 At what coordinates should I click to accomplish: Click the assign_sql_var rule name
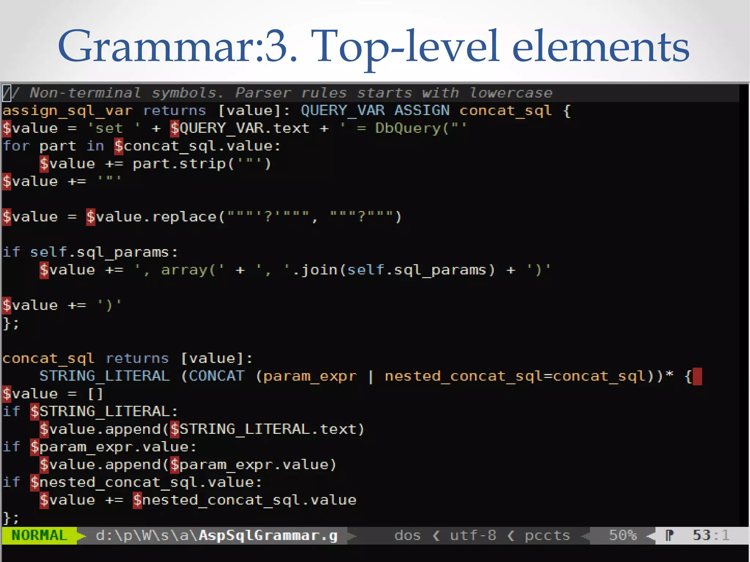(67, 111)
